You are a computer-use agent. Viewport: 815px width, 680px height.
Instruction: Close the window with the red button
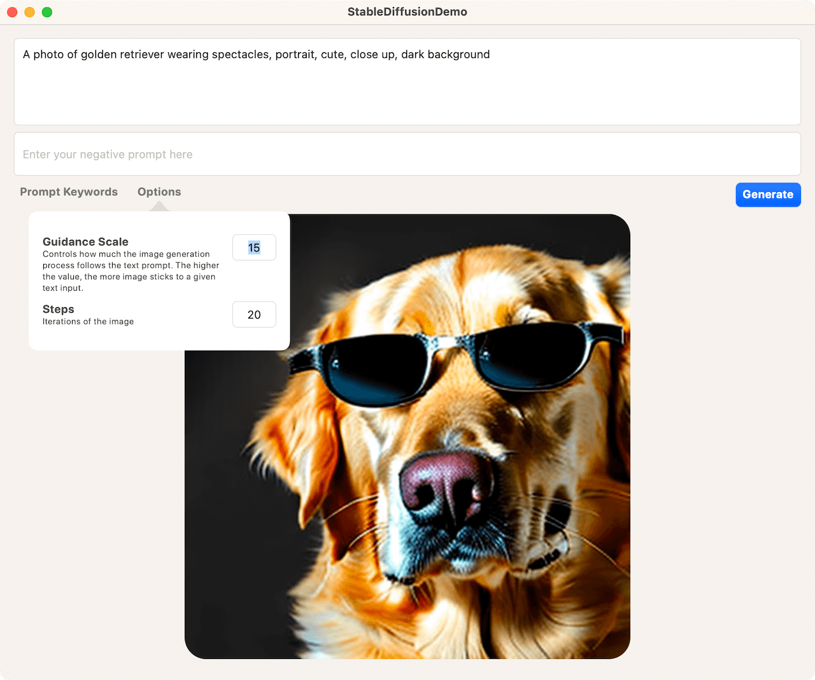[x=12, y=12]
